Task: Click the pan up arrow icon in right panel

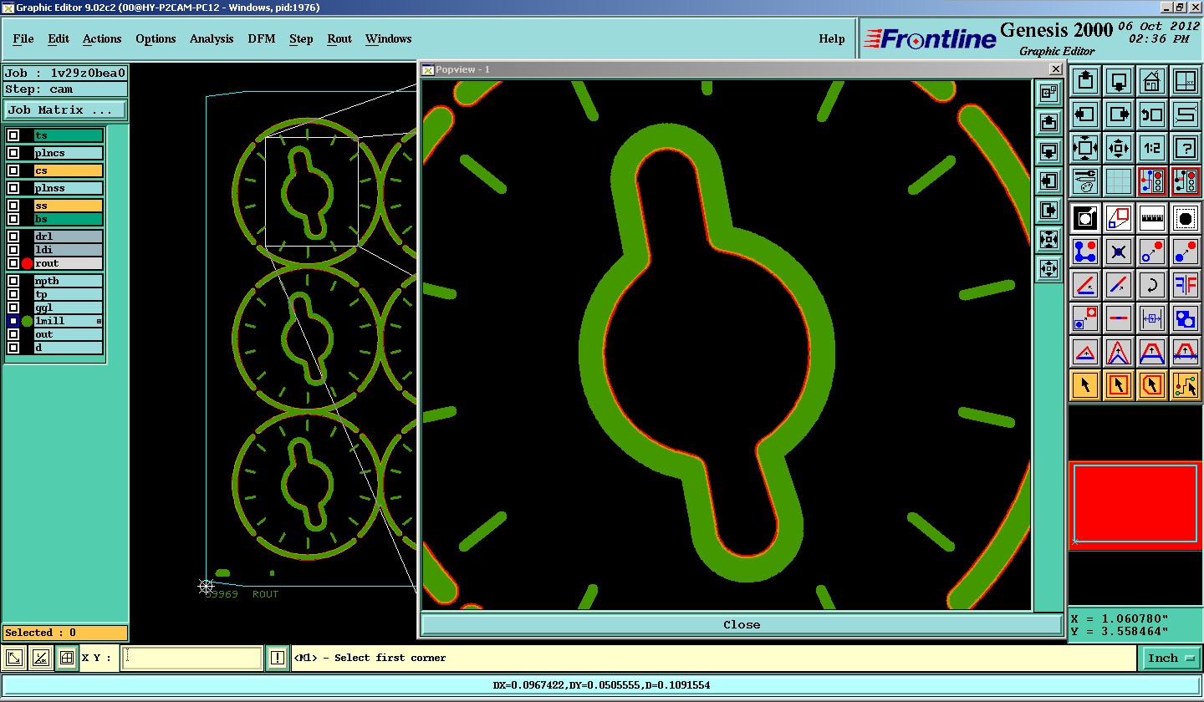Action: coord(1085,82)
